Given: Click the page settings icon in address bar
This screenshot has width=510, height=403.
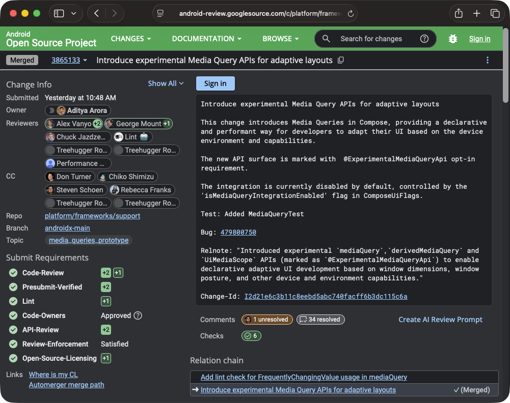Looking at the screenshot, I should point(160,13).
